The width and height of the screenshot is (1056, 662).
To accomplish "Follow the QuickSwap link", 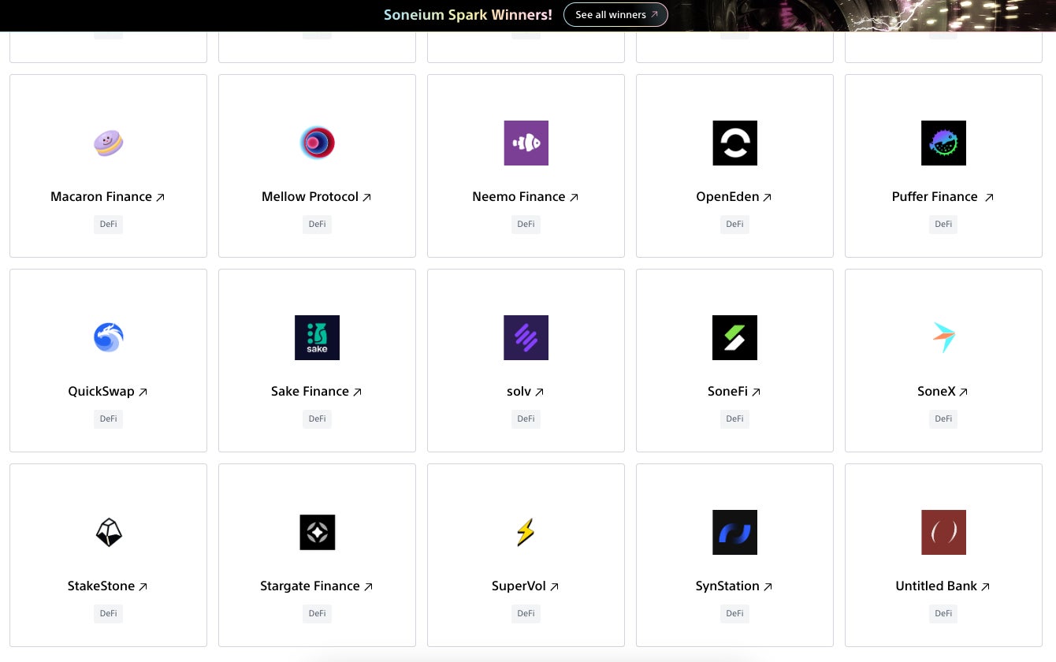I will point(108,392).
